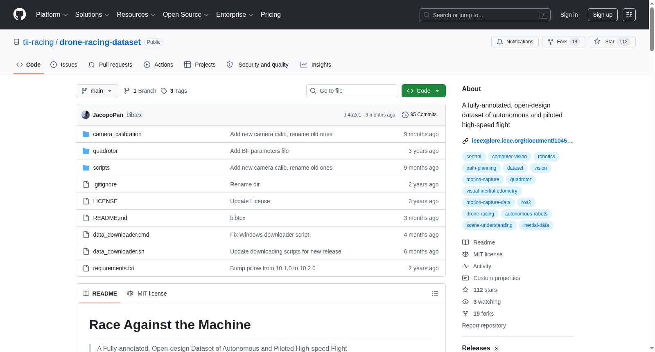Switch to the Issues tab

tap(64, 65)
